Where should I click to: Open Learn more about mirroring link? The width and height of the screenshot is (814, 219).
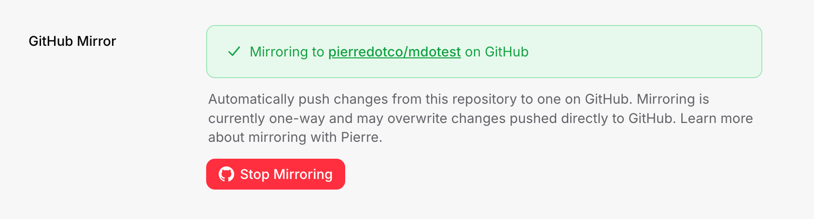[x=716, y=118]
